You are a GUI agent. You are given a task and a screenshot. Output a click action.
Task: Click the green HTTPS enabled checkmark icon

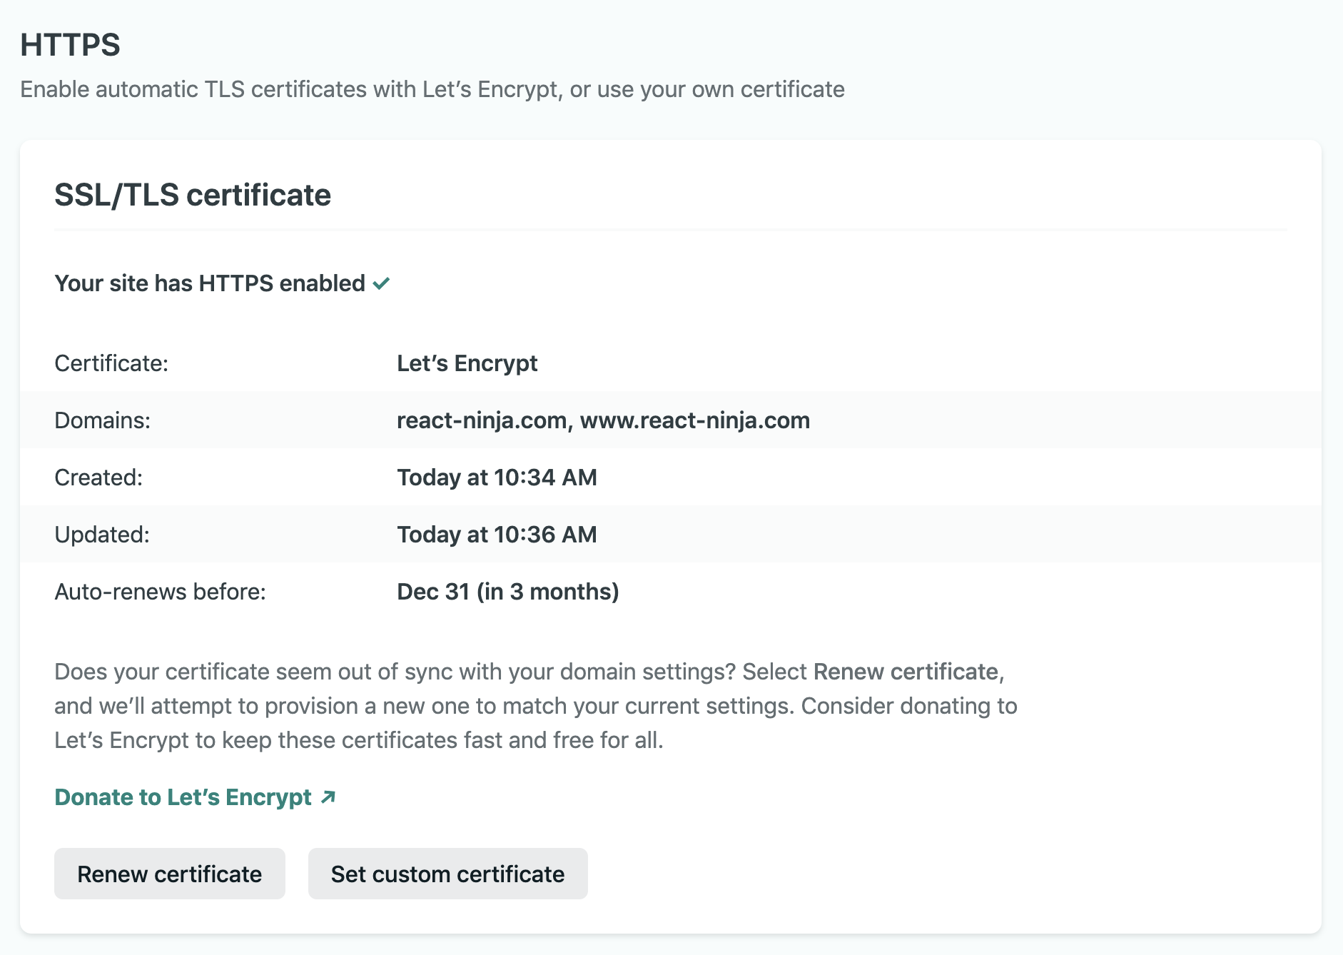pyautogui.click(x=382, y=283)
